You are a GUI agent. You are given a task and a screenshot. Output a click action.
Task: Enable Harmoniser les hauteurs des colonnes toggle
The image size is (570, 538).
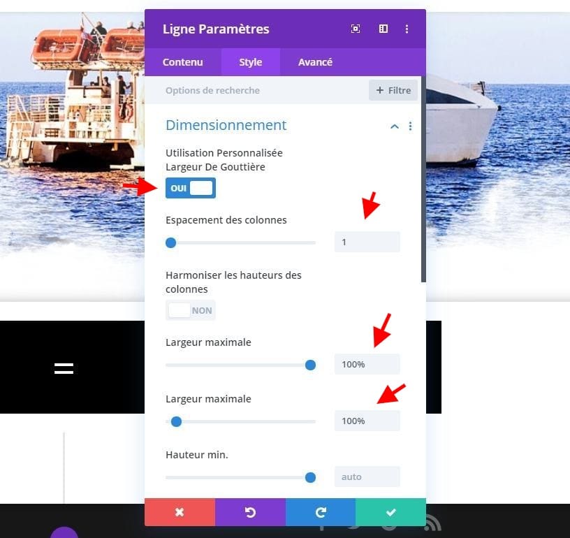(x=191, y=310)
